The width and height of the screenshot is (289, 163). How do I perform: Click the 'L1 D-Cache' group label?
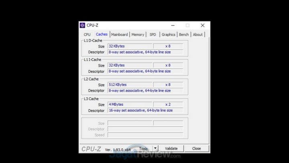coord(93,41)
